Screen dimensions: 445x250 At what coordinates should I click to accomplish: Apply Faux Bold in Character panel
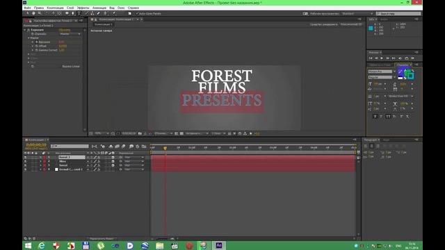(375, 117)
